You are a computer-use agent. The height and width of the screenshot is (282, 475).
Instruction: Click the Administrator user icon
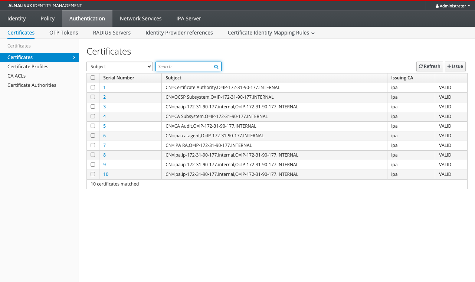[437, 6]
